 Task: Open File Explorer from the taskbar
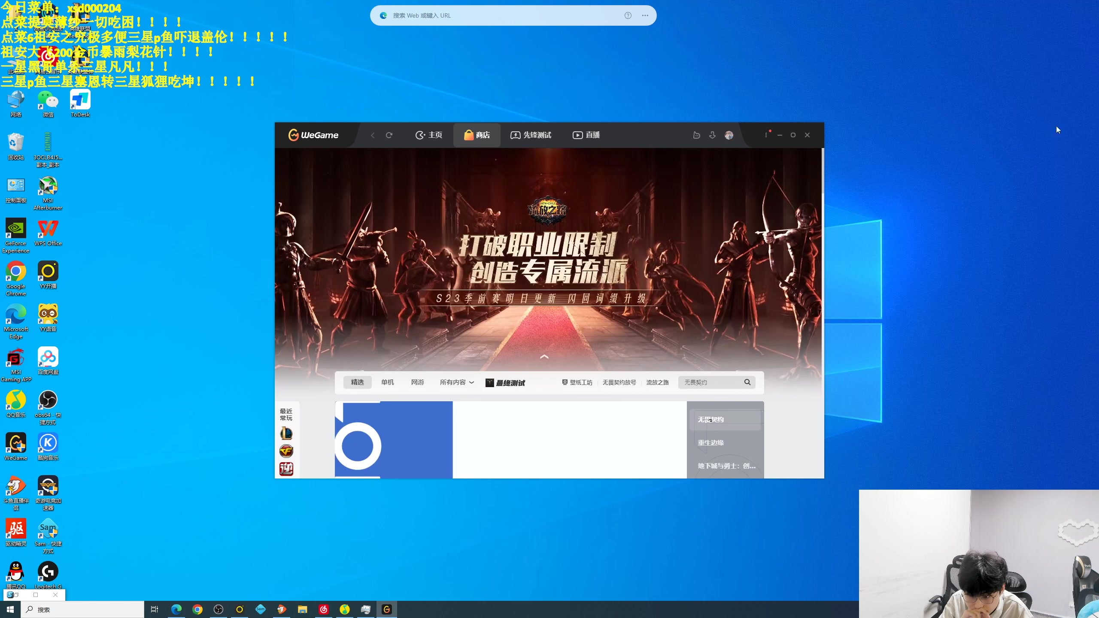tap(303, 609)
